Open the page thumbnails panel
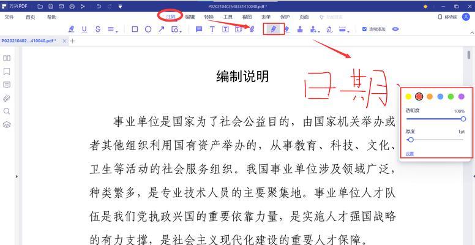475x245 pixels. (x=7, y=58)
